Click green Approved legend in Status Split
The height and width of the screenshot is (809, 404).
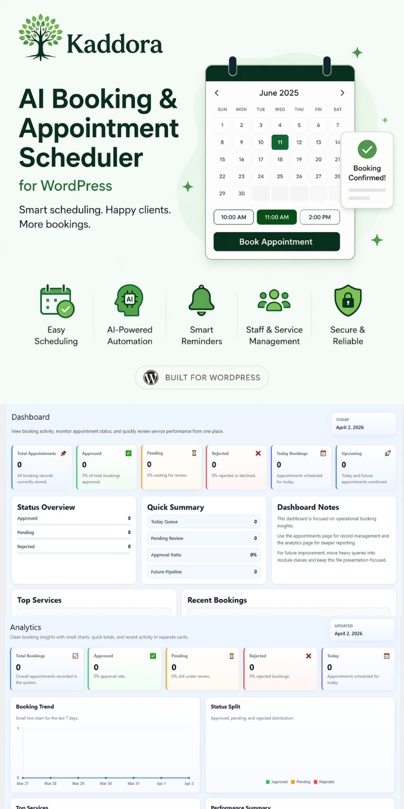pos(277,782)
